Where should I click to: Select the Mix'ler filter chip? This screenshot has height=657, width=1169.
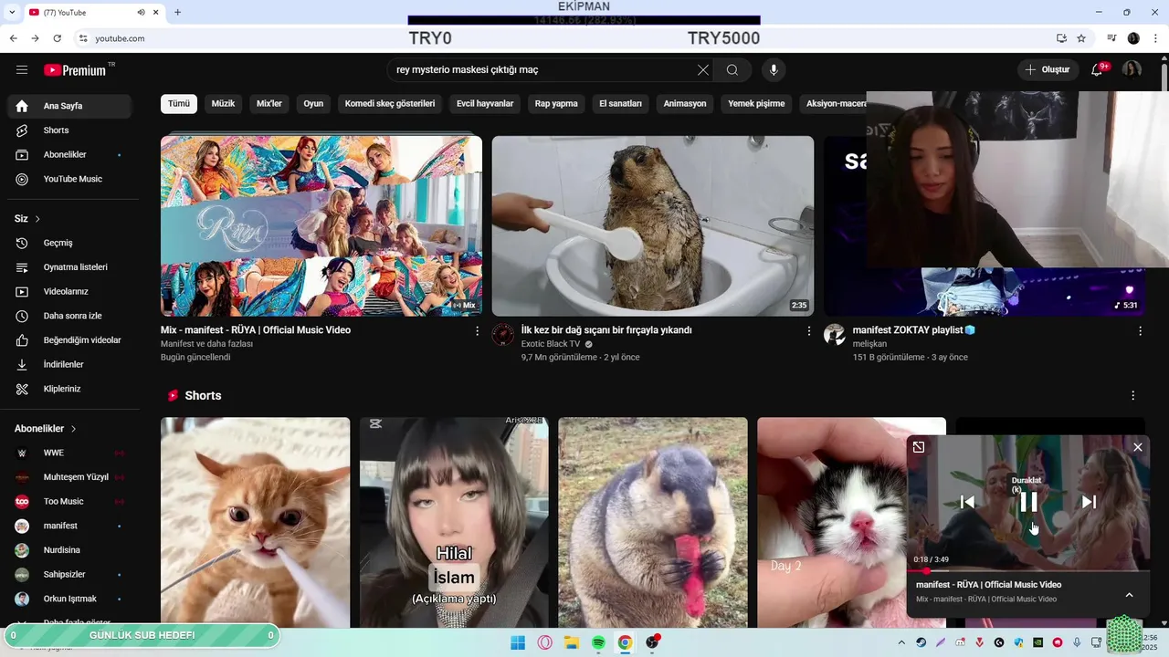[269, 104]
